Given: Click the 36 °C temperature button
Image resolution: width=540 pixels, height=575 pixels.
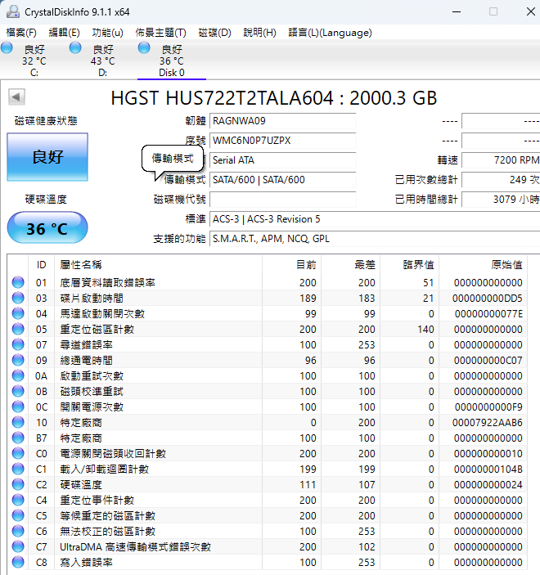Looking at the screenshot, I should coord(47,227).
